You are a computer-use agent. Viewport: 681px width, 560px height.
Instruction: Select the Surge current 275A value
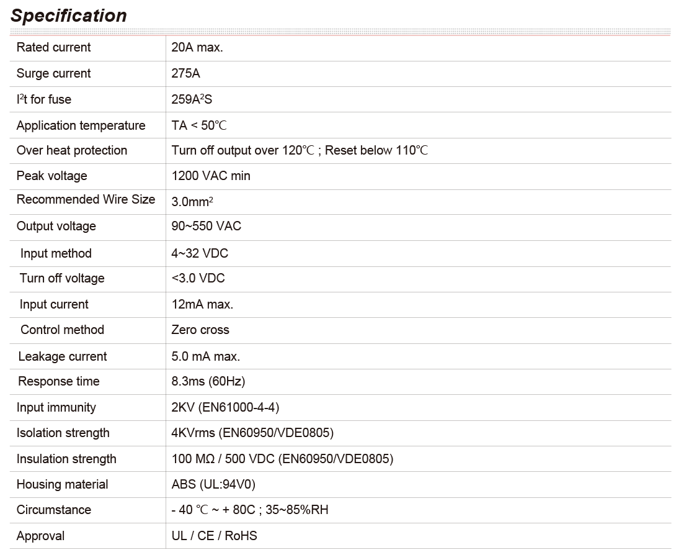[x=185, y=73]
